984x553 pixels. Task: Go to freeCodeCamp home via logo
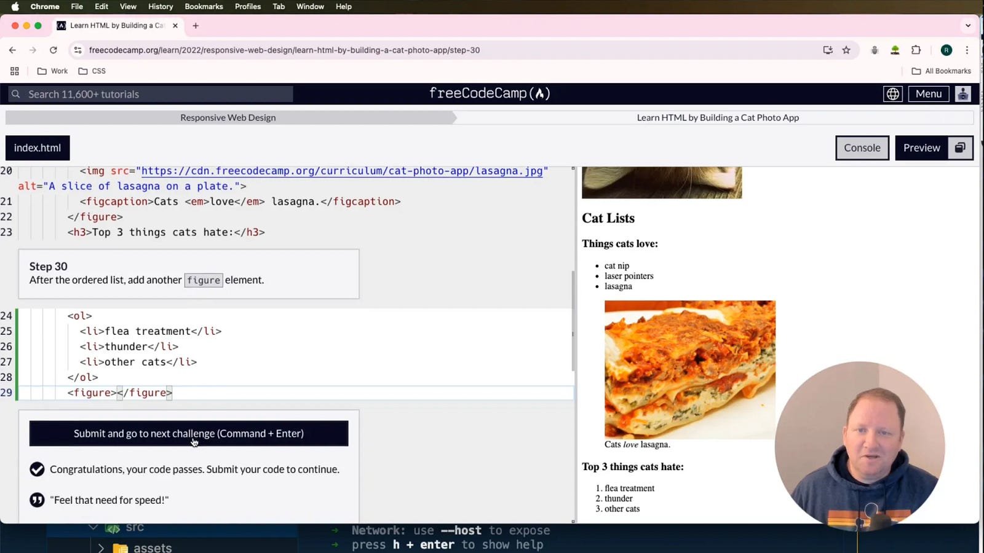point(490,93)
